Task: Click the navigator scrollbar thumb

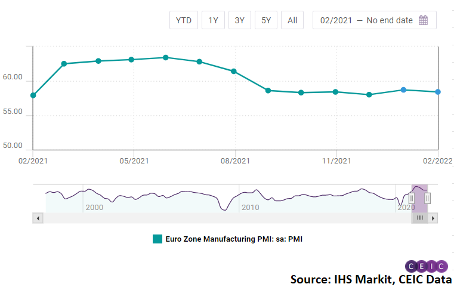Action: click(419, 218)
